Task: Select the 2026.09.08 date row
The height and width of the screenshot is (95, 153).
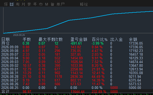Action: (10, 51)
